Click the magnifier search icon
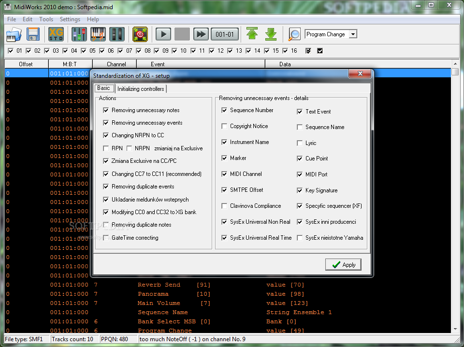The width and height of the screenshot is (464, 347). [294, 34]
